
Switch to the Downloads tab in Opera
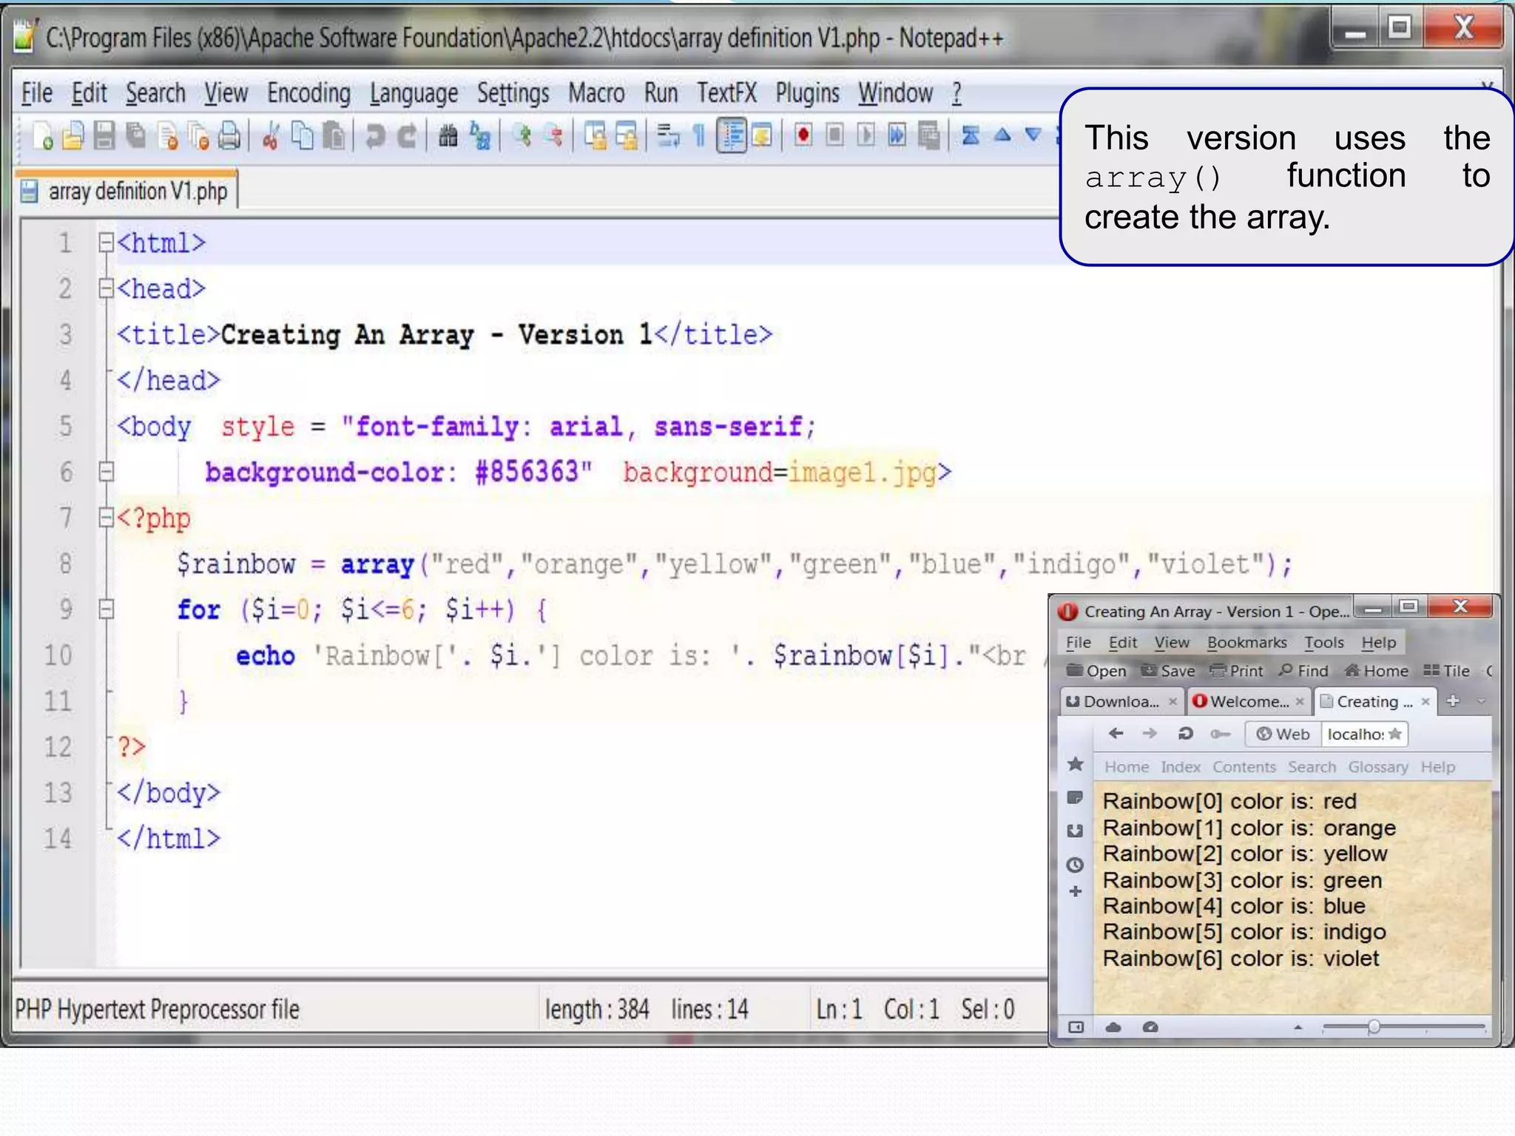[x=1121, y=701]
